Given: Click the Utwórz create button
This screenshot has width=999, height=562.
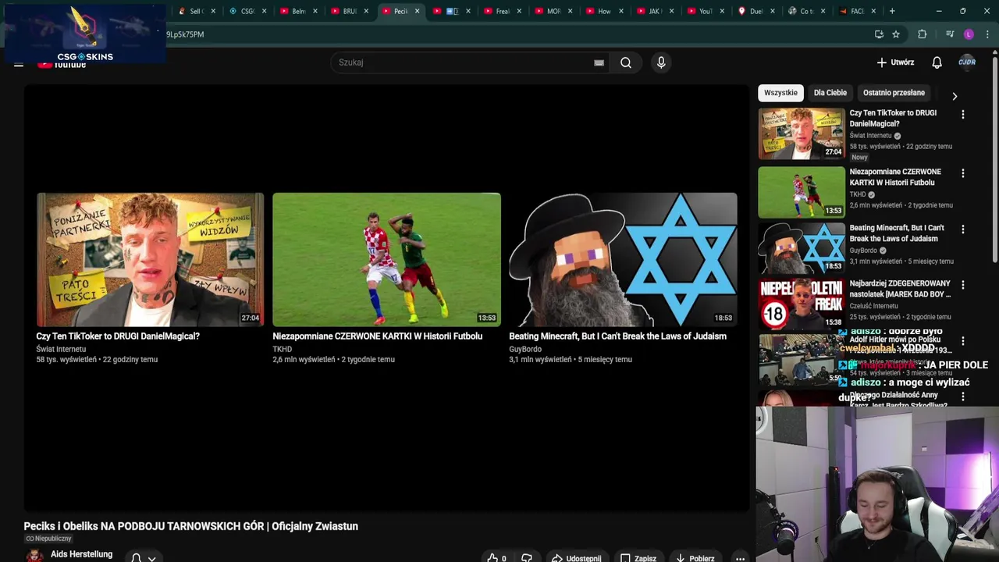Looking at the screenshot, I should 894,62.
